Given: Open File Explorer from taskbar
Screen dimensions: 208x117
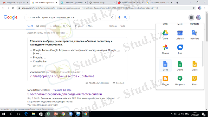Looking at the screenshot, I should (x=34, y=114).
